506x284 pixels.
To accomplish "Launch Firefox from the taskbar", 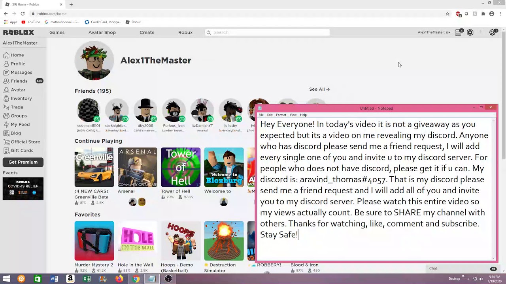I will (119, 279).
